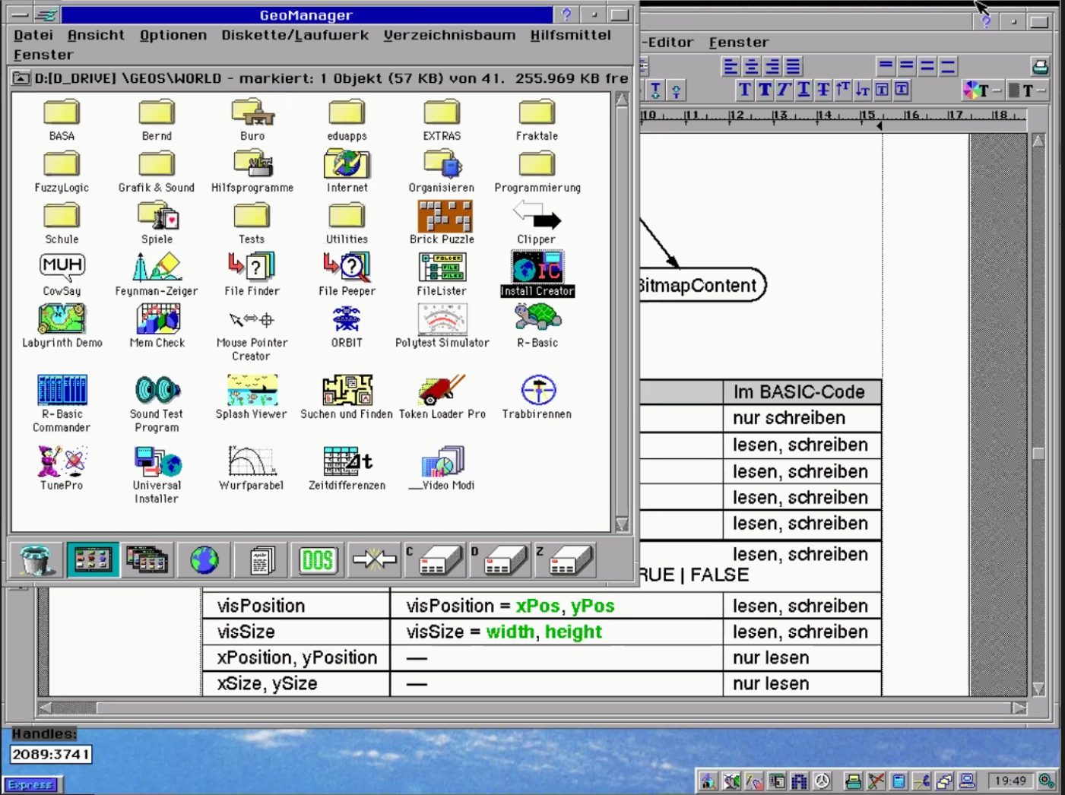Viewport: 1065px width, 795px height.
Task: Click the center-align paragraph button
Action: click(751, 67)
